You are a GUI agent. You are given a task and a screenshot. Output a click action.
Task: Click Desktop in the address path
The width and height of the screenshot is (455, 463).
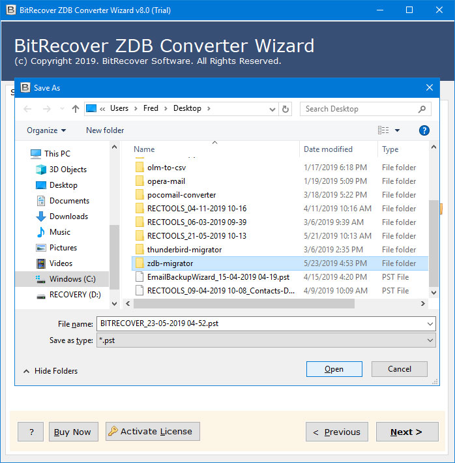coord(187,108)
